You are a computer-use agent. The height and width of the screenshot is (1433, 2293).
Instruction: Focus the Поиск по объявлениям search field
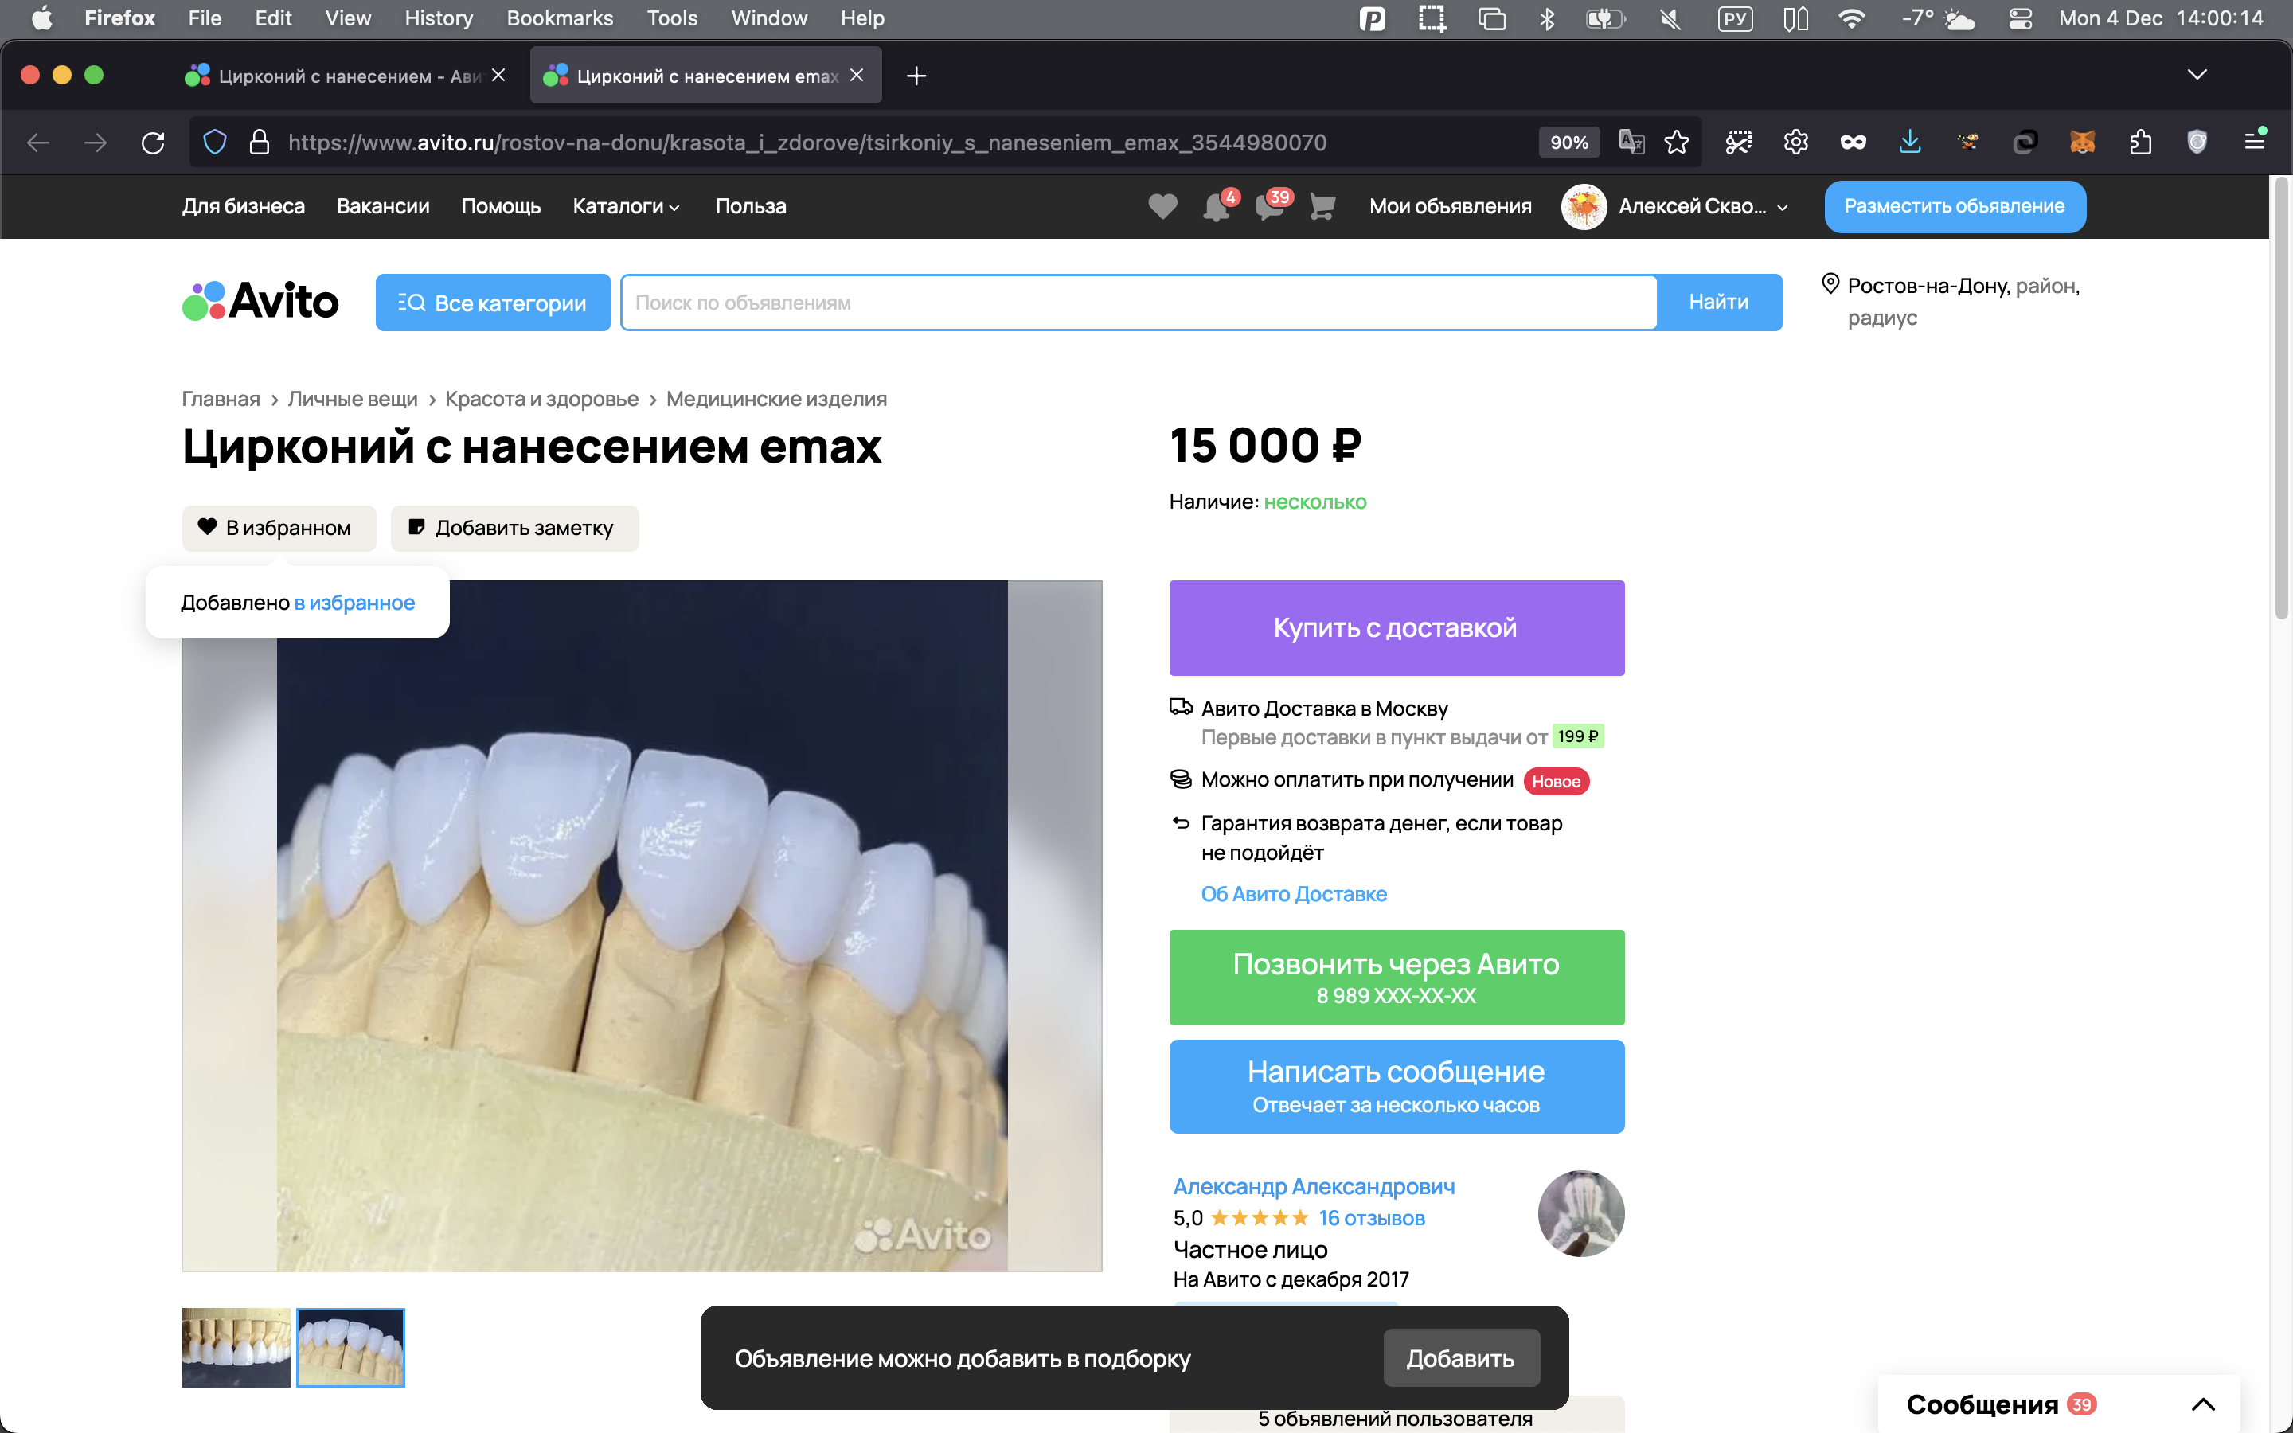click(x=1137, y=303)
